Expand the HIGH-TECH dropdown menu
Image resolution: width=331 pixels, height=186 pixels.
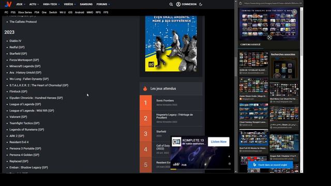pos(51,4)
